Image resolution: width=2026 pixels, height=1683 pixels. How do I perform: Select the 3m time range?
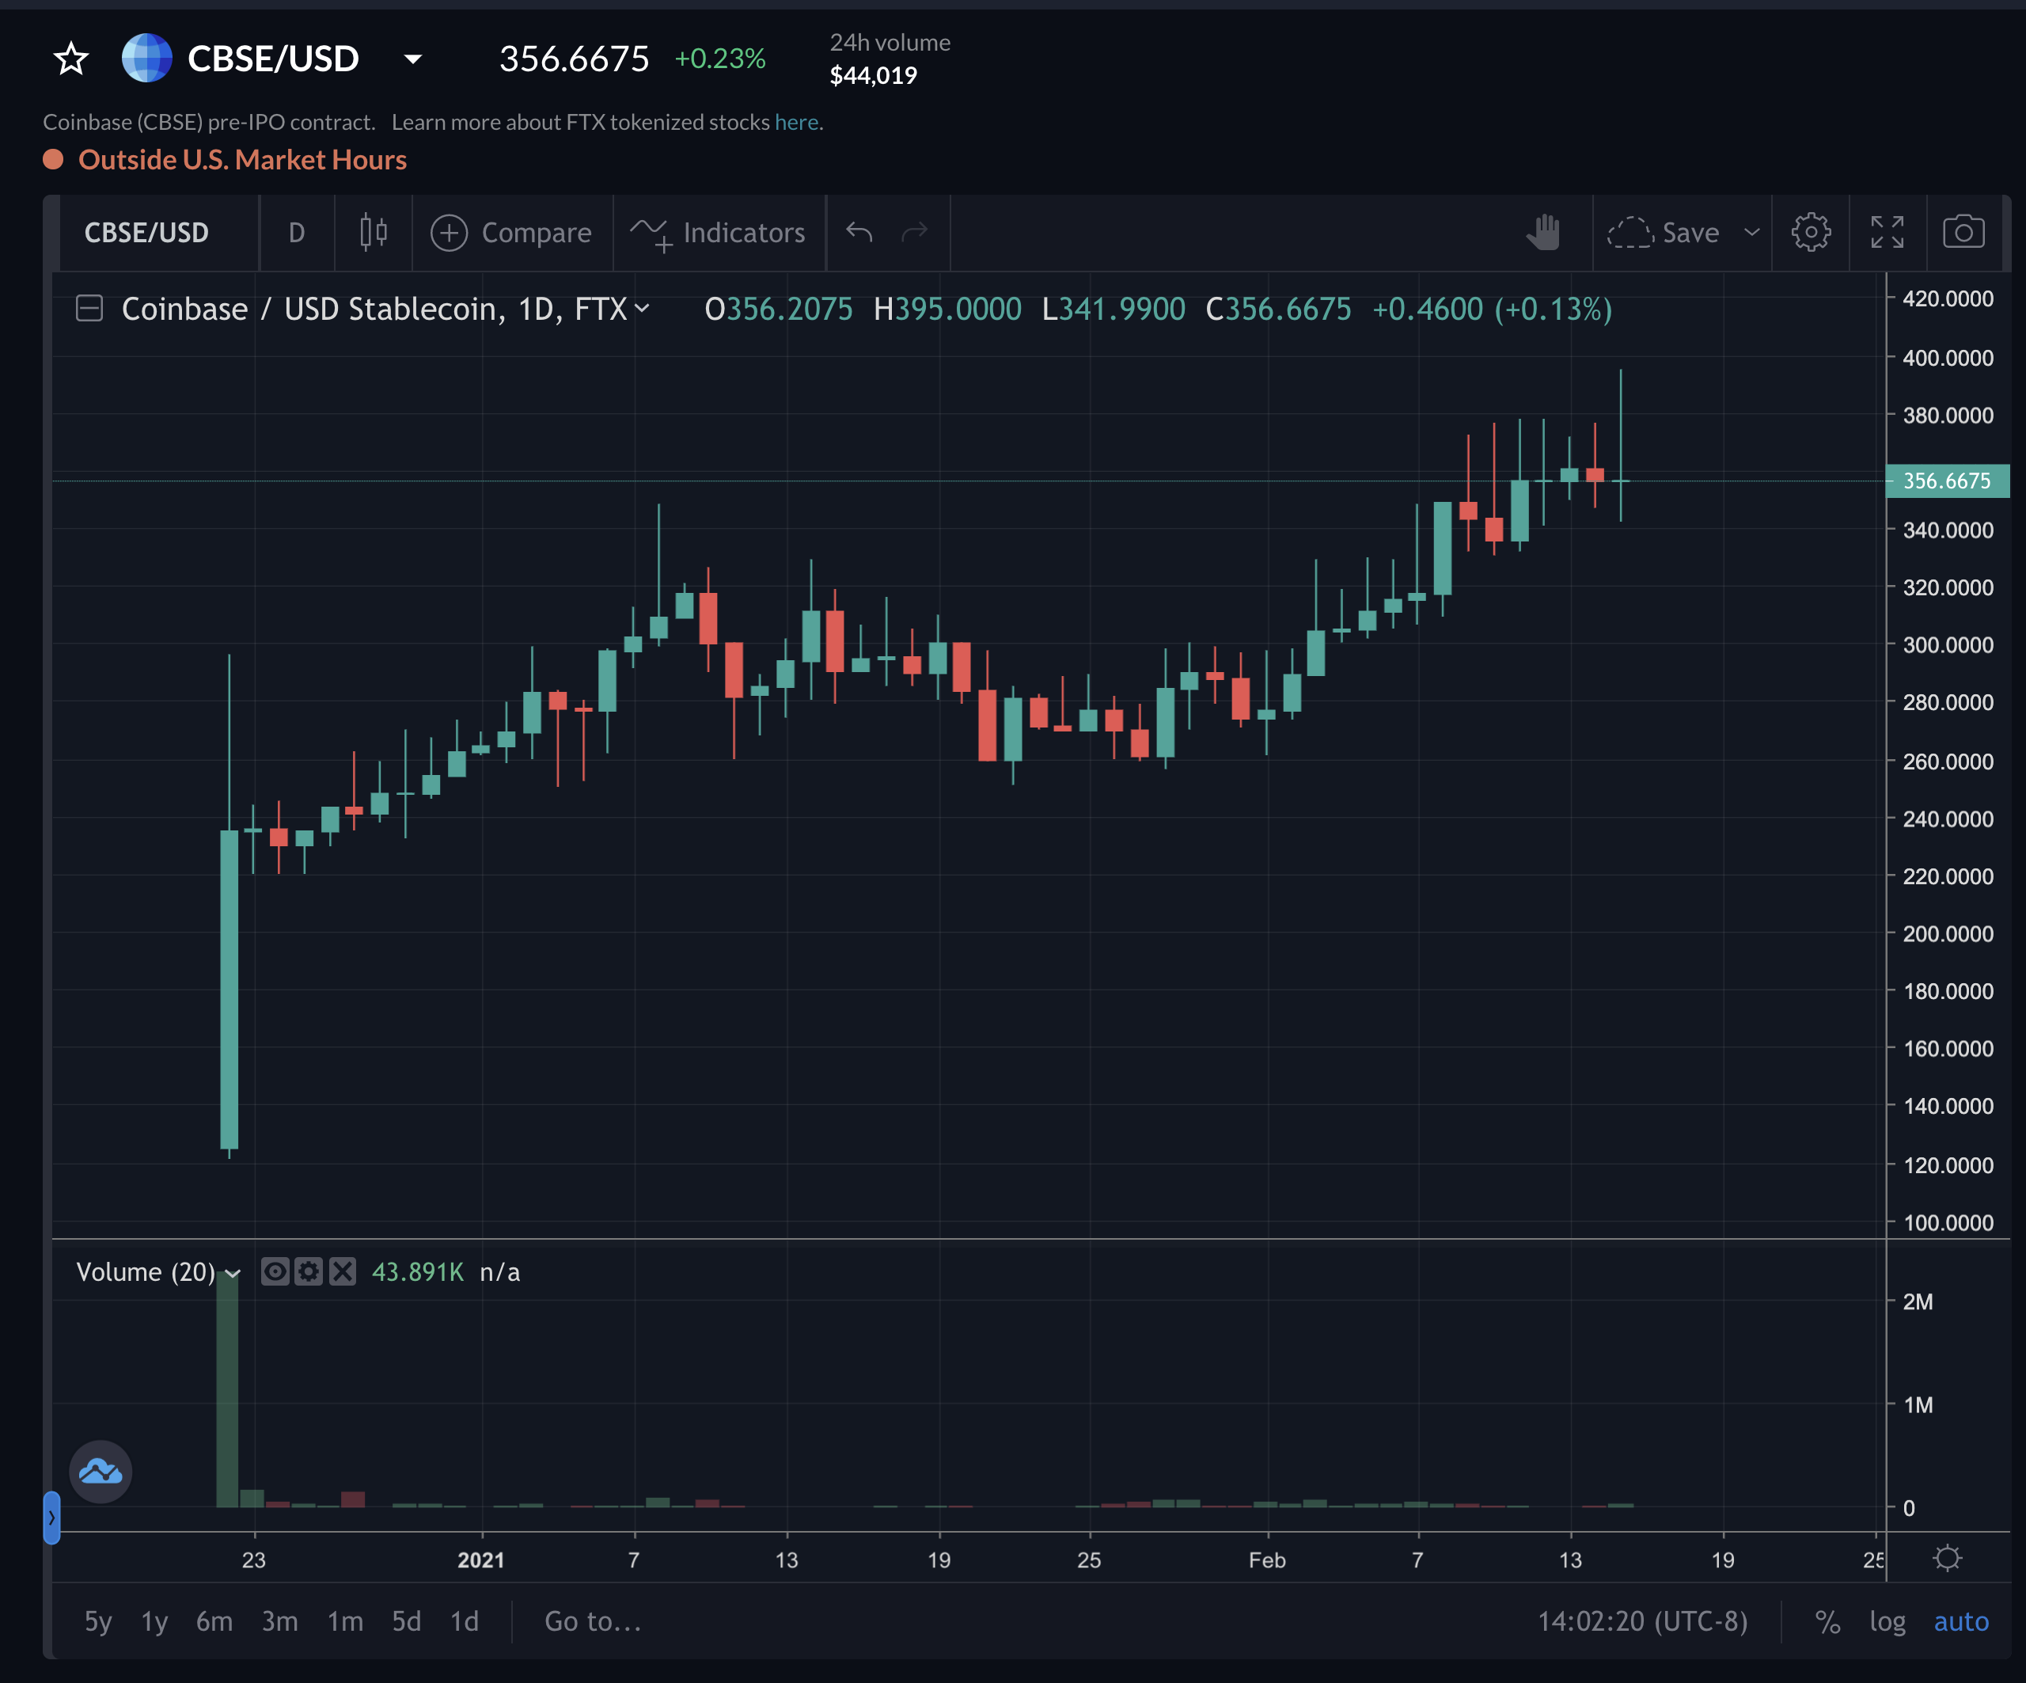click(x=280, y=1621)
